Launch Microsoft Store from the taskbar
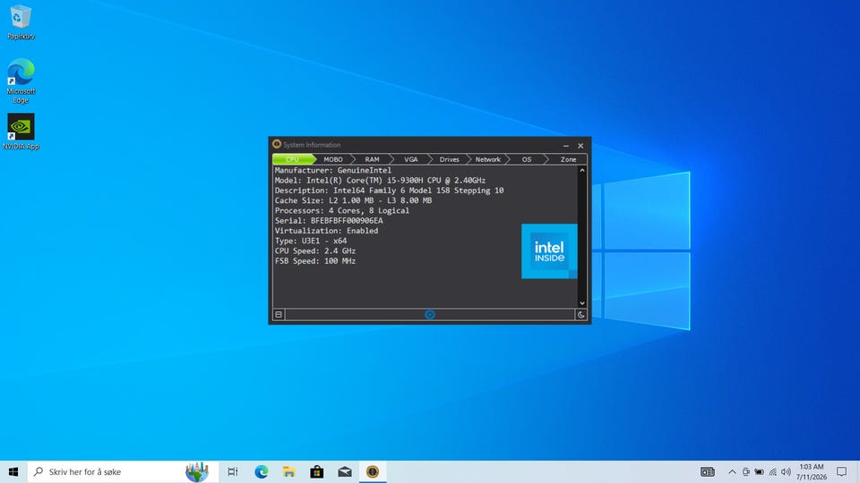The width and height of the screenshot is (860, 483). (x=316, y=471)
